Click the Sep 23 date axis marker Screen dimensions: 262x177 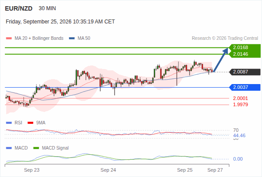tap(32, 170)
